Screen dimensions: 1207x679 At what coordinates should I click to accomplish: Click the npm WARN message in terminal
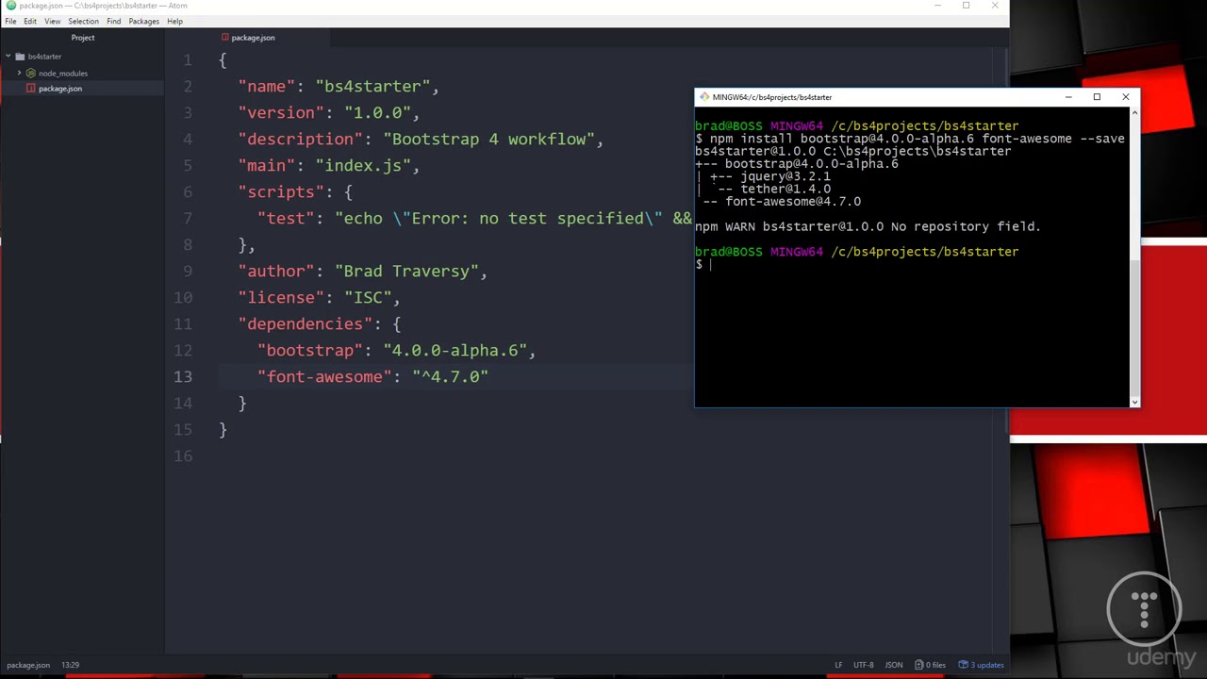tap(868, 226)
